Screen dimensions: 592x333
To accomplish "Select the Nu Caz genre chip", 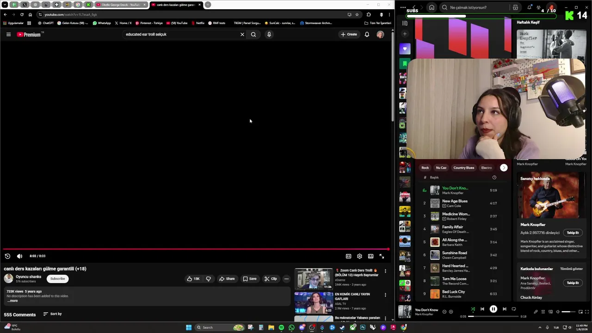I will point(441,168).
